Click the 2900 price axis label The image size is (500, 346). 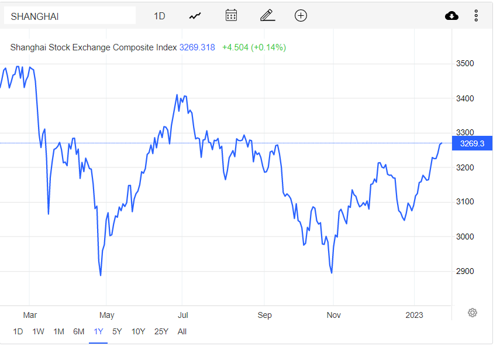click(465, 271)
